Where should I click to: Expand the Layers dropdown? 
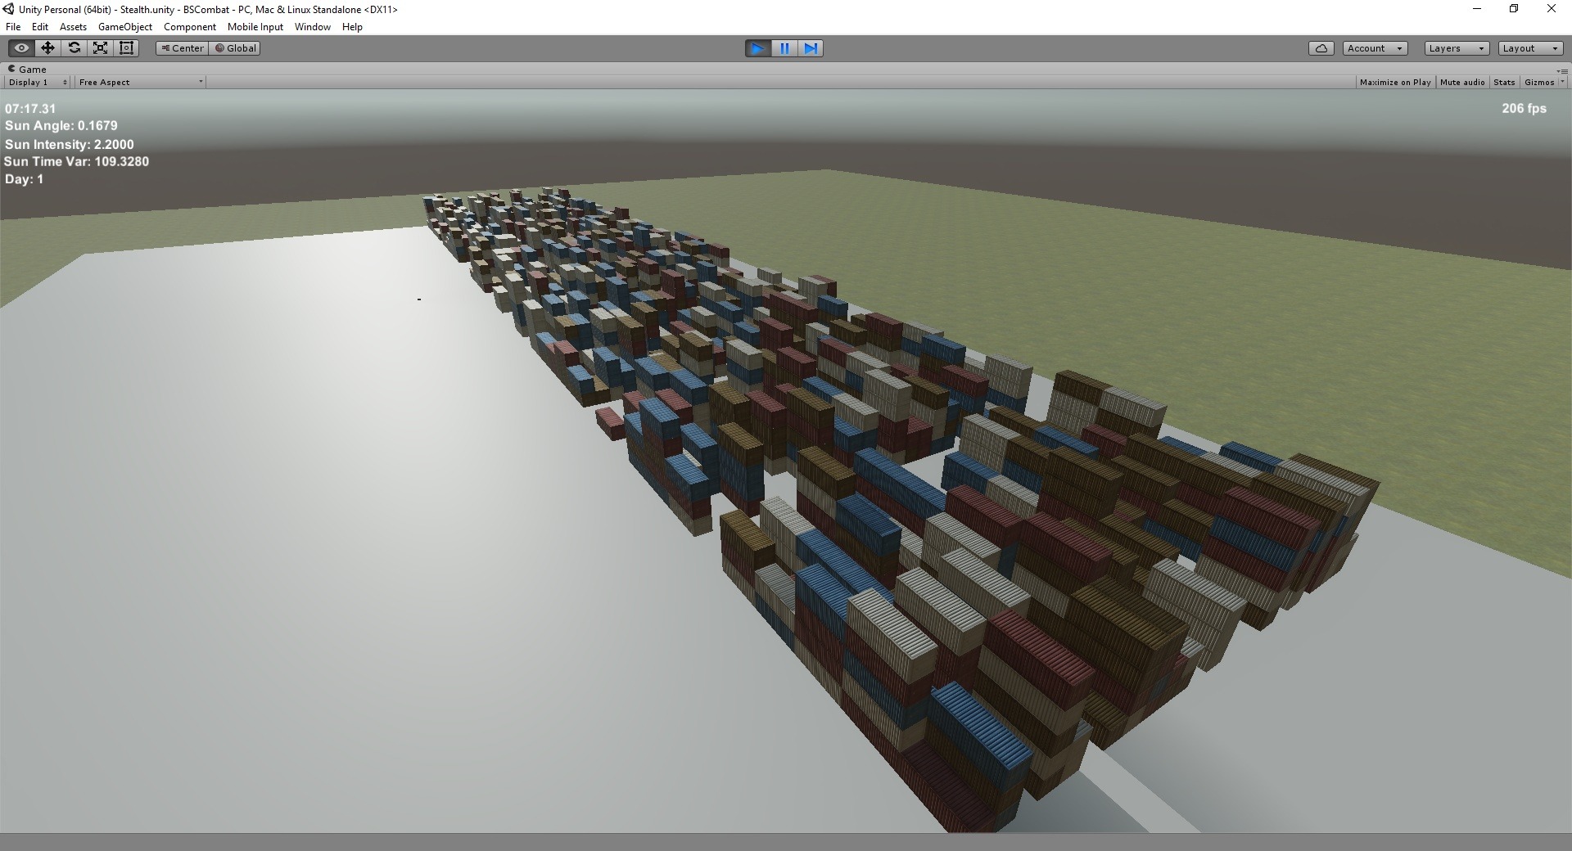pyautogui.click(x=1456, y=48)
